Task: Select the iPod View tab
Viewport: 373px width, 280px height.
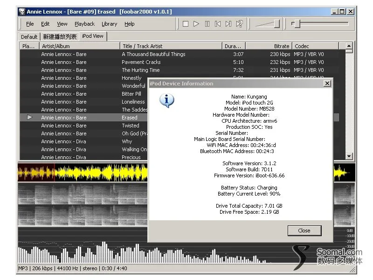Action: click(x=93, y=36)
